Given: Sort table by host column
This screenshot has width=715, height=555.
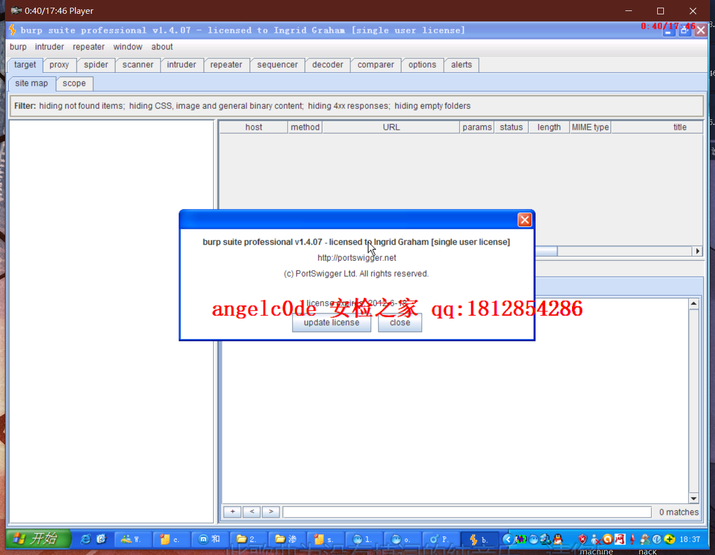Looking at the screenshot, I should click(x=254, y=127).
